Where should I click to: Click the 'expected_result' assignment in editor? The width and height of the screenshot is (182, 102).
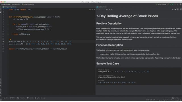(40, 44)
